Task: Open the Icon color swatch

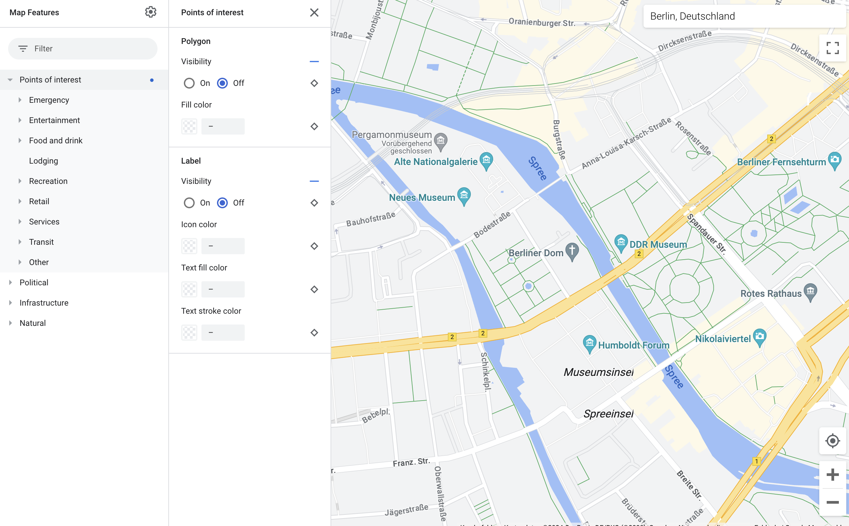Action: tap(189, 246)
